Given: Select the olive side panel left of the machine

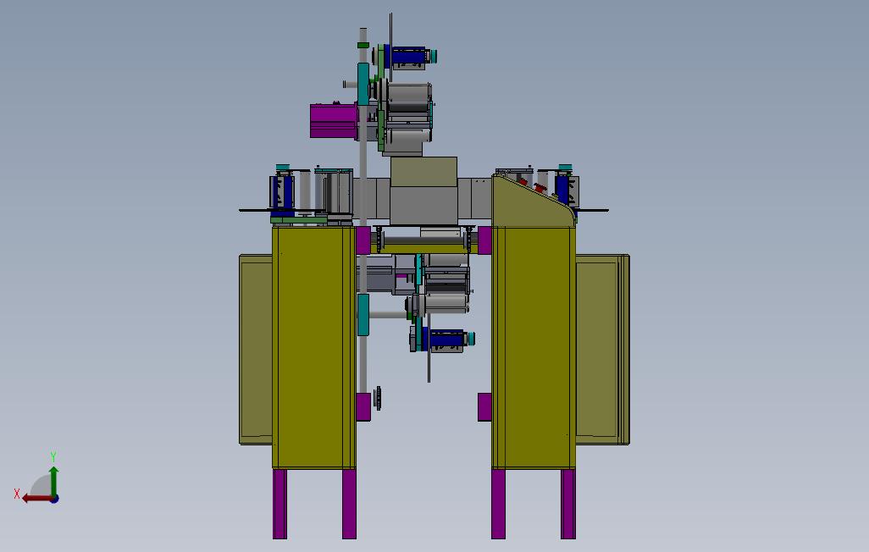Looking at the screenshot, I should pyautogui.click(x=256, y=349).
